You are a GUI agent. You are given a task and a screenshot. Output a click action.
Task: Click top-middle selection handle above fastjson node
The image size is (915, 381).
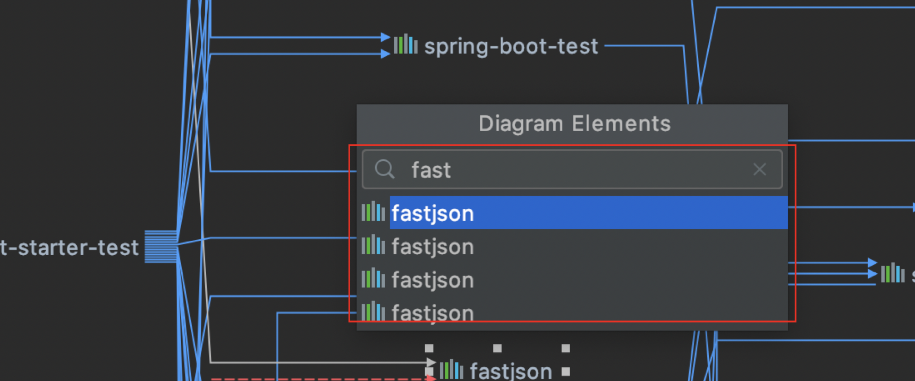497,348
